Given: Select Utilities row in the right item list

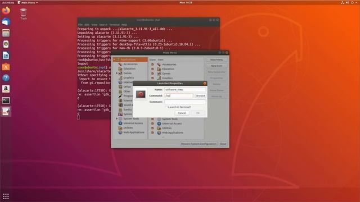Looking at the screenshot, I should [166, 128].
